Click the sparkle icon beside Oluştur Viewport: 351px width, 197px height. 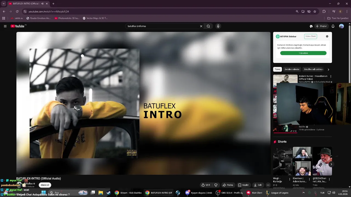311,26
